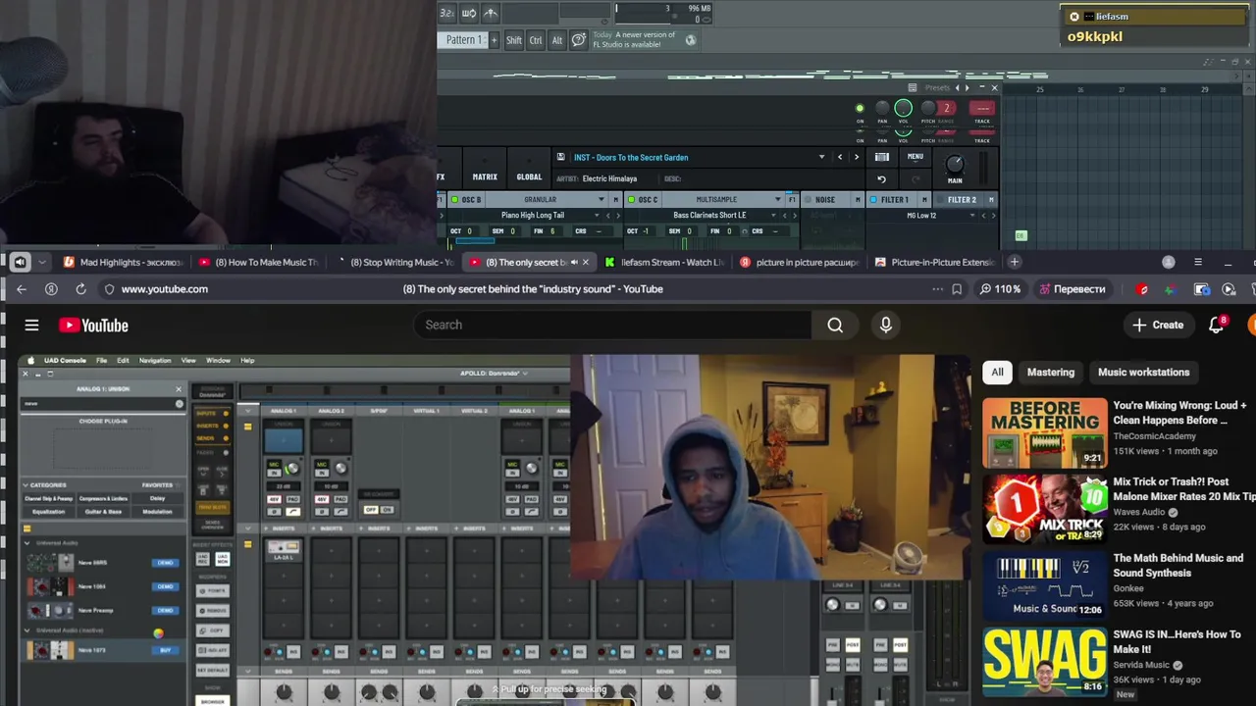The width and height of the screenshot is (1256, 706).
Task: Open FL Studio help icon next to Alt
Action: [x=578, y=40]
